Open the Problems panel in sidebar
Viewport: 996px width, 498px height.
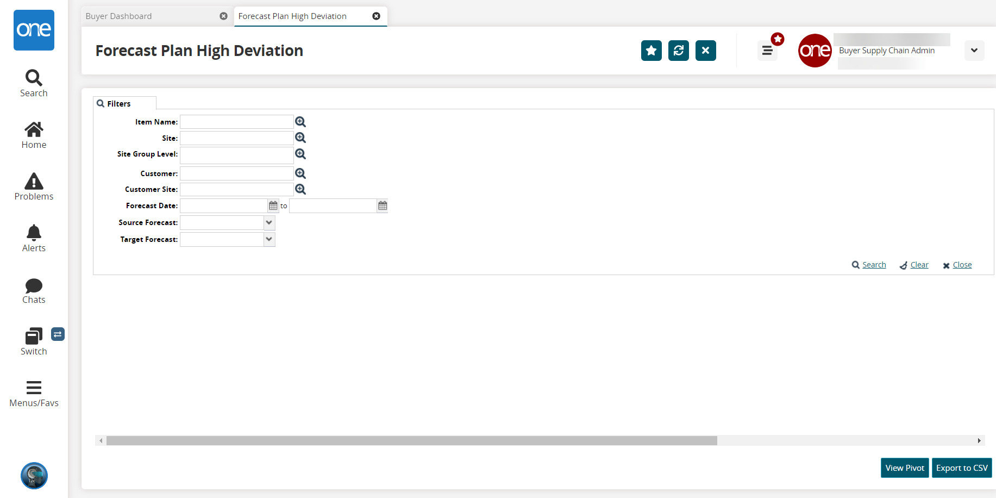(x=34, y=186)
